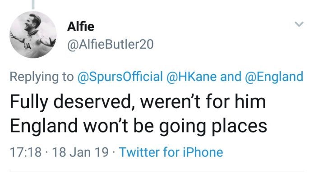Click the display name Alfie
The width and height of the screenshot is (314, 173).
click(x=81, y=27)
